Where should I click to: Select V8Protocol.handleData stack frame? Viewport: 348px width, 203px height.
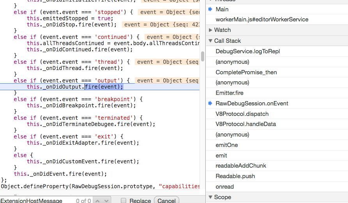click(277, 124)
